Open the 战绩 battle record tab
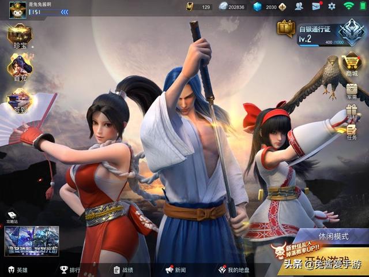This screenshot has width=369, height=277. click(x=123, y=270)
